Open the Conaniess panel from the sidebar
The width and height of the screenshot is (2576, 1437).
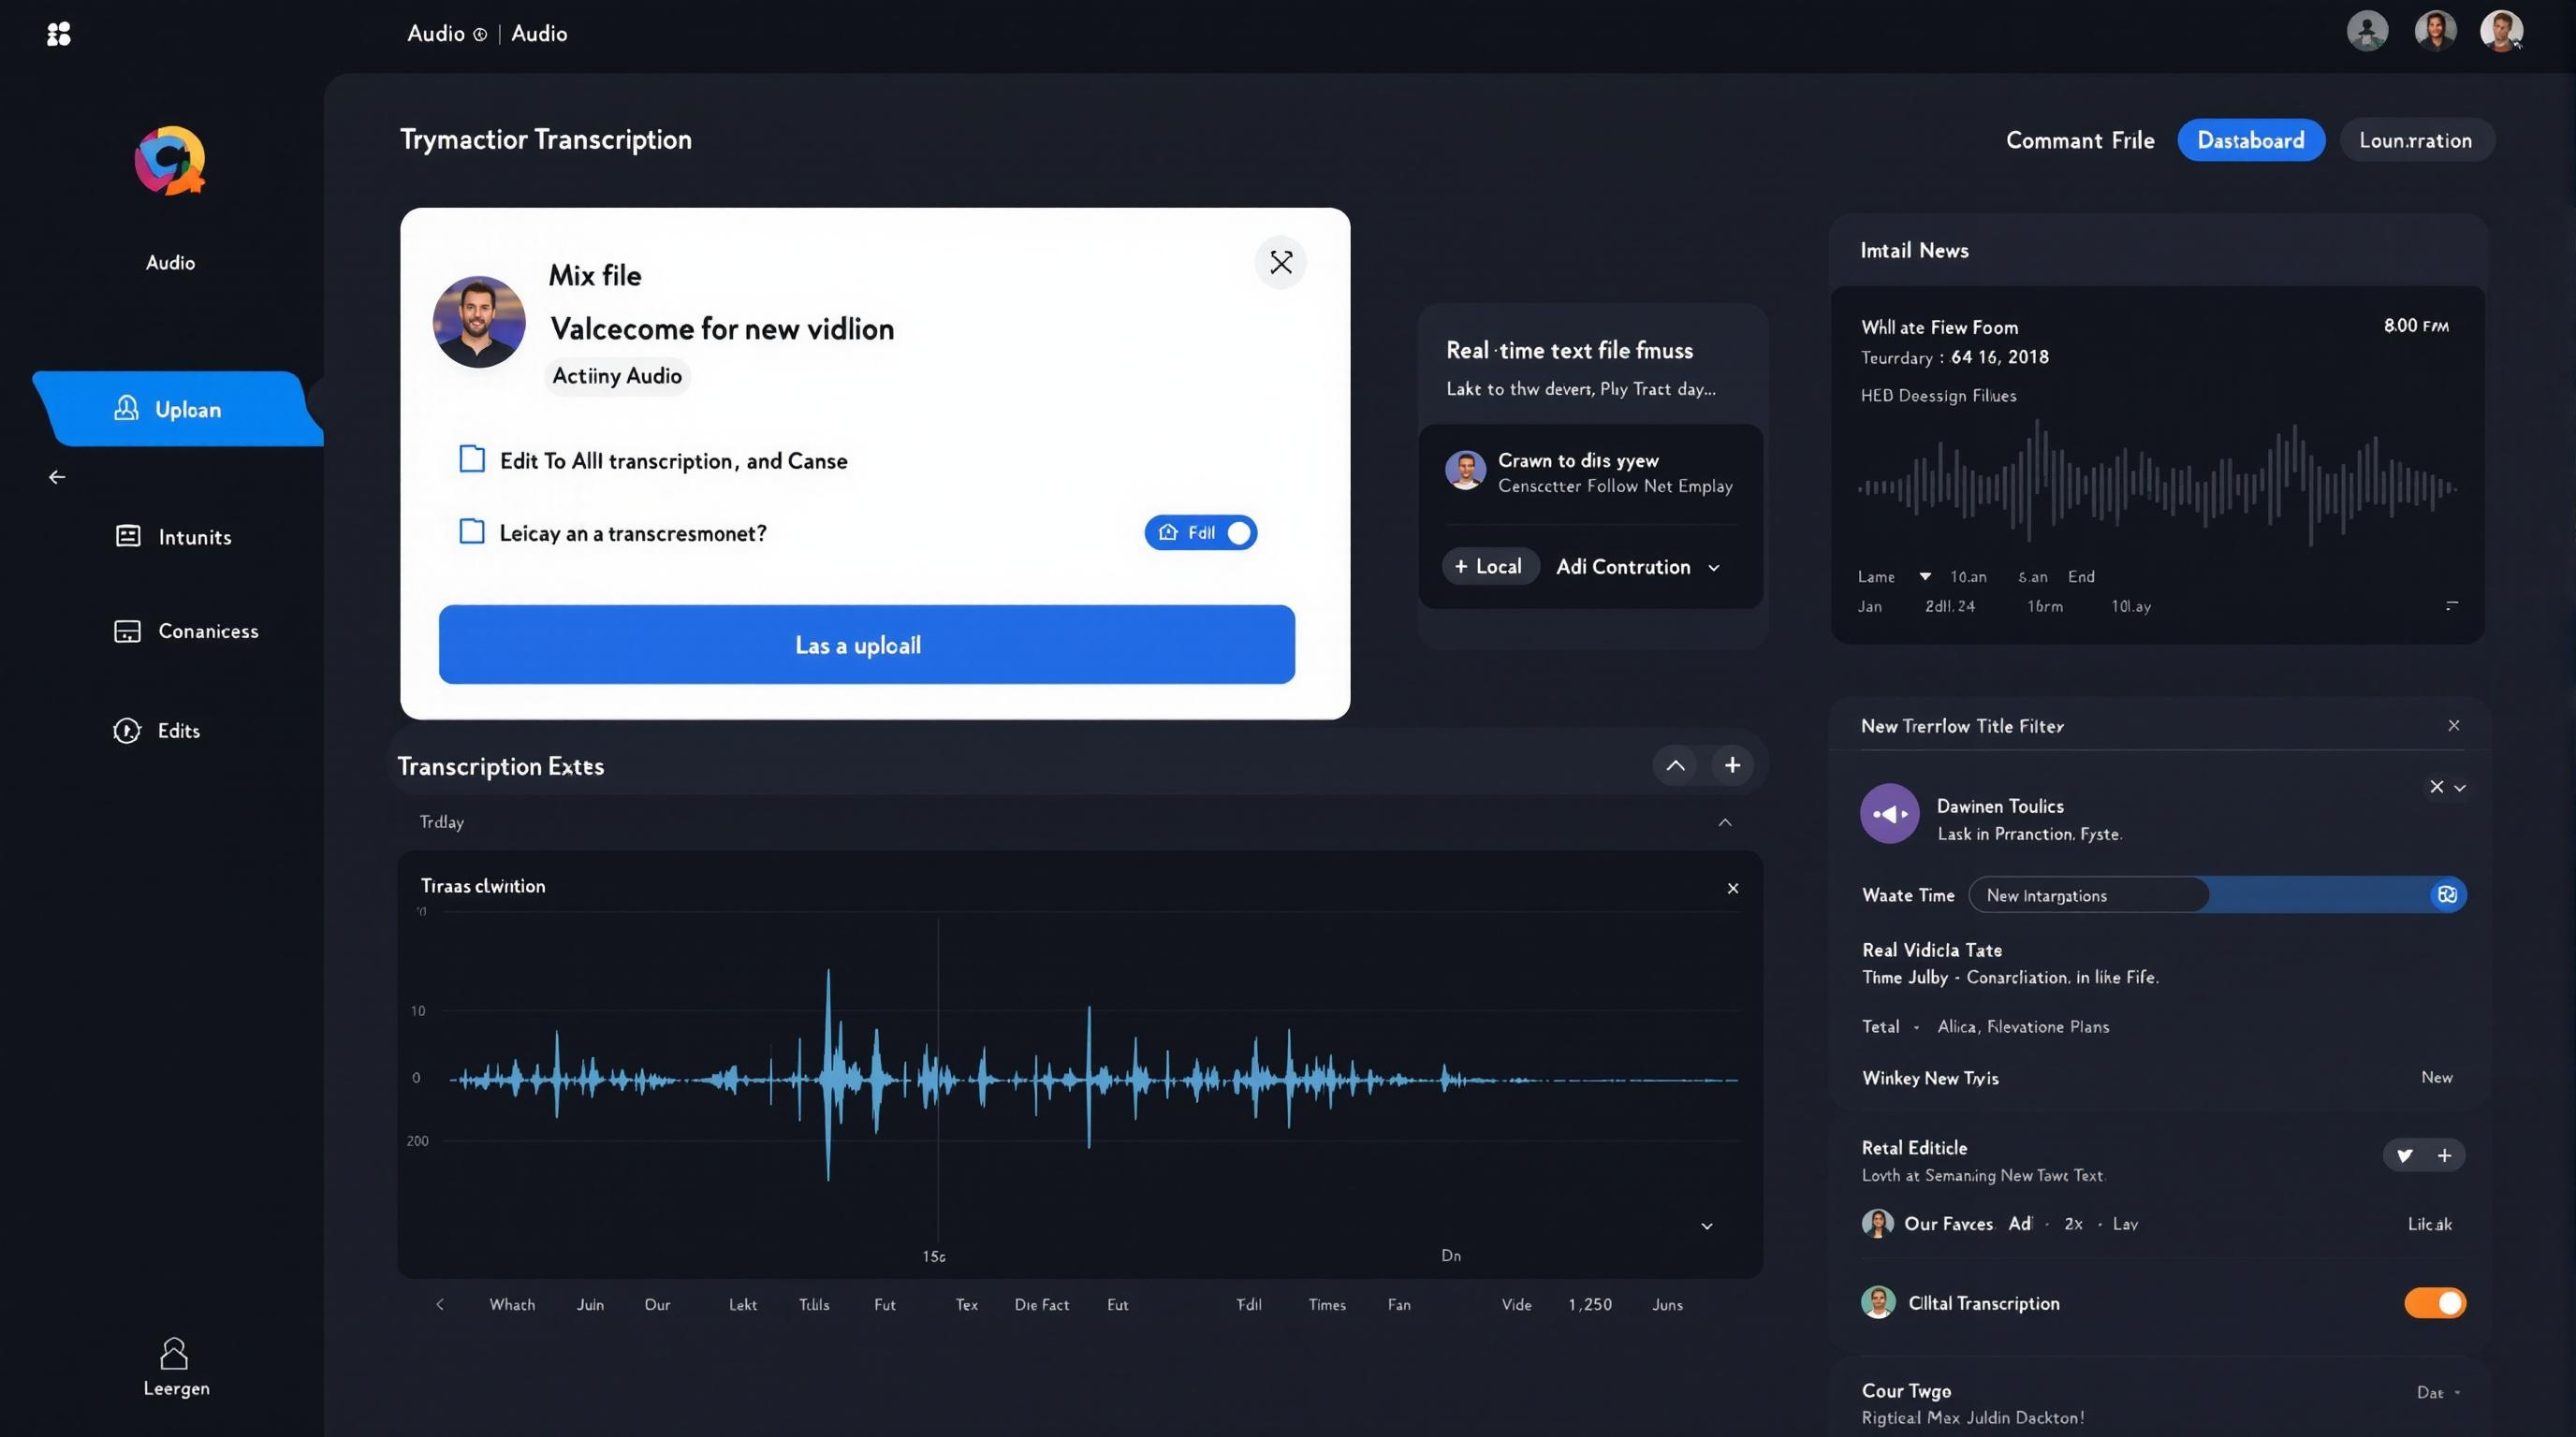tap(126, 631)
